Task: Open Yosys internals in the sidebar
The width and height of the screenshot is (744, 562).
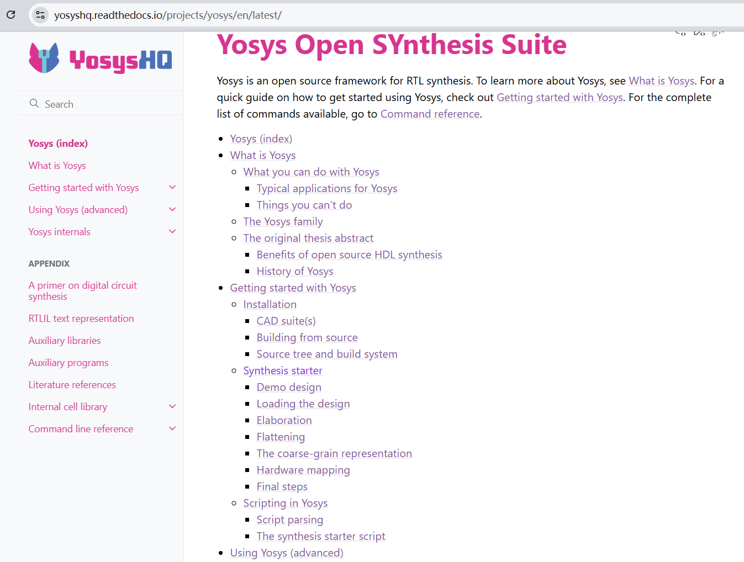Action: (59, 232)
